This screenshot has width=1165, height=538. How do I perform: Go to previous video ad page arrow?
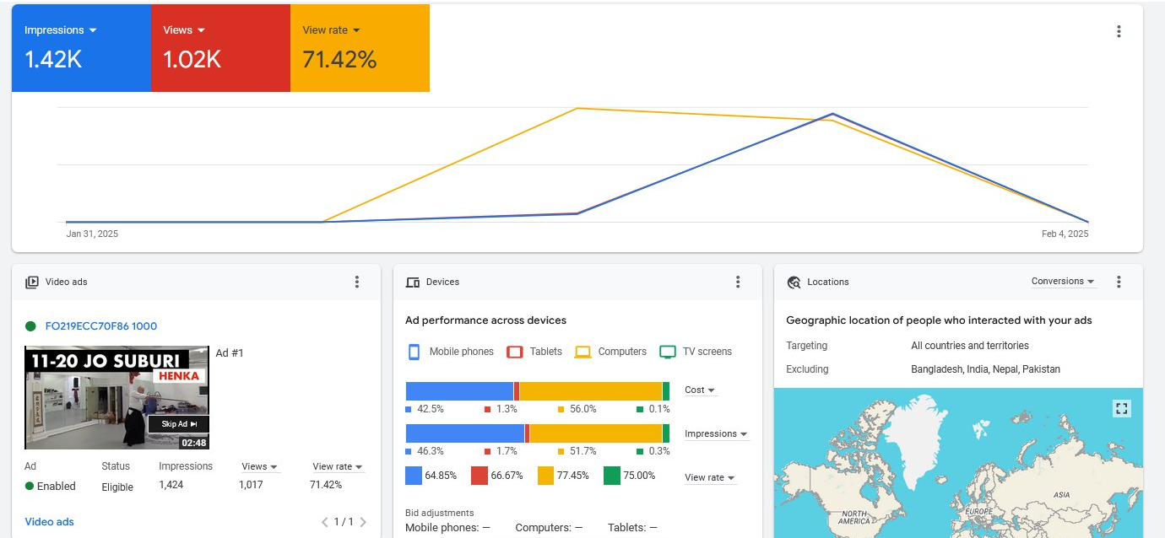pyautogui.click(x=325, y=522)
